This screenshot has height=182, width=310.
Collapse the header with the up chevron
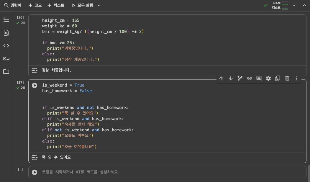(x=304, y=5)
